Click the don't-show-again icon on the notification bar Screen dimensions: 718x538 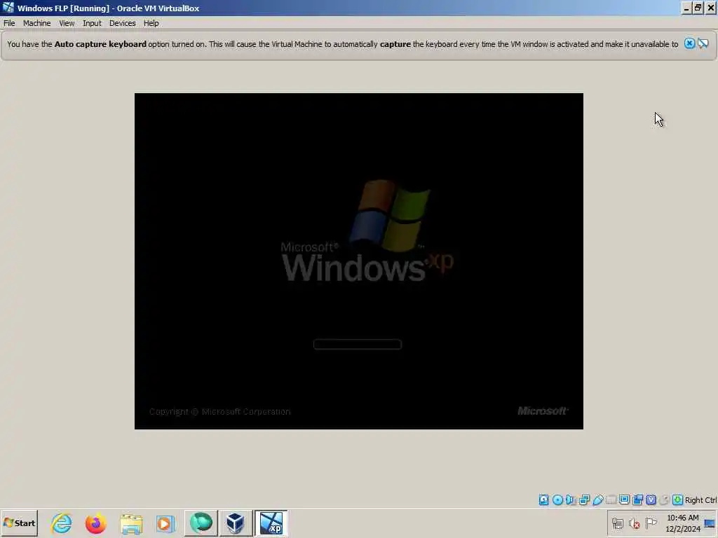click(x=703, y=43)
